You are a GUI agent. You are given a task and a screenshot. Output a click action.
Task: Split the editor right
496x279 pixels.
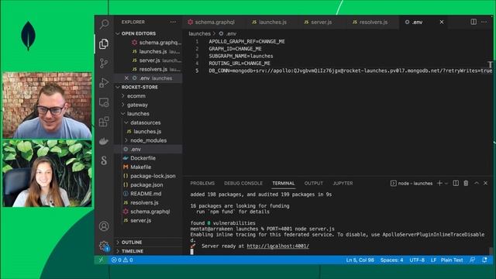click(474, 22)
